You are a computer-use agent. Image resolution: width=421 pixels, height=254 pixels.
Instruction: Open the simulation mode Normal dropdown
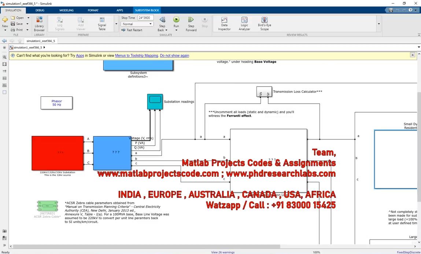coord(137,24)
